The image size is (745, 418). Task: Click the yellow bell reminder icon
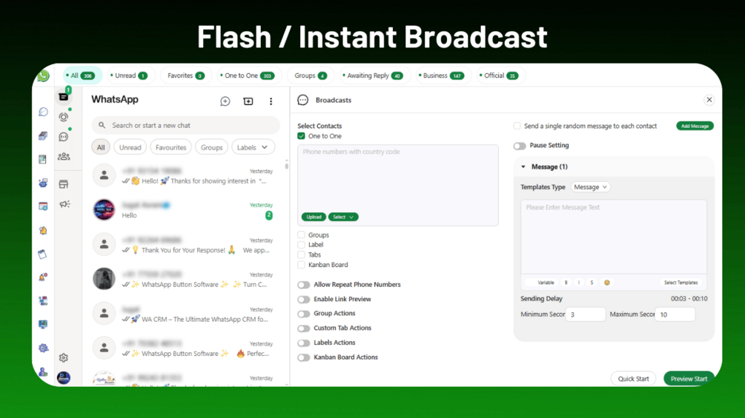click(x=43, y=230)
